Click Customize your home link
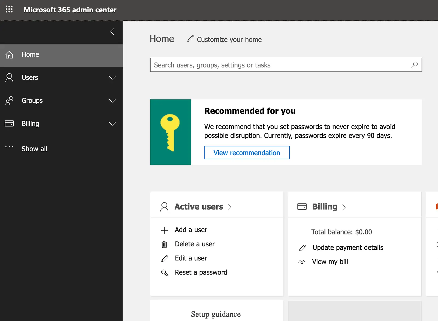 point(229,40)
